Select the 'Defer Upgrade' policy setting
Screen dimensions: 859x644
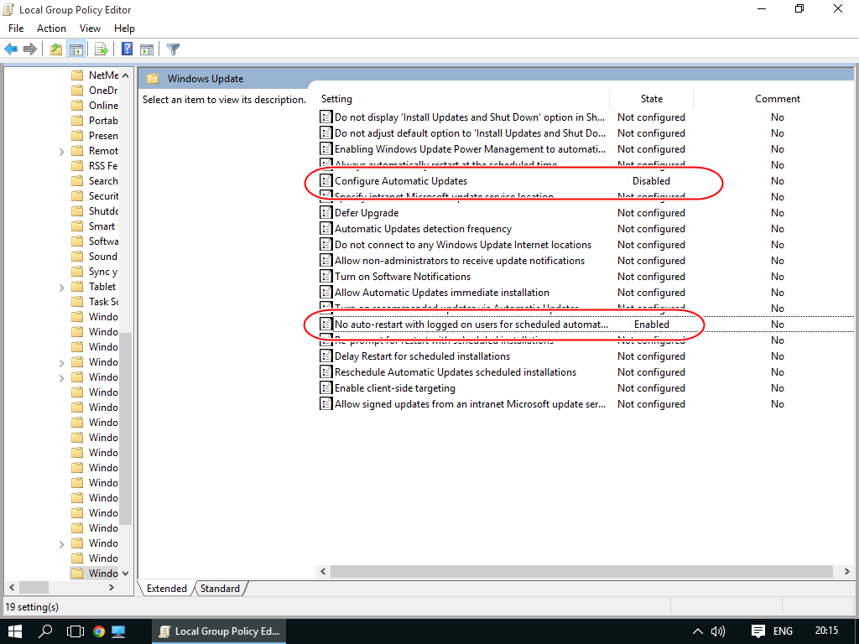point(367,213)
